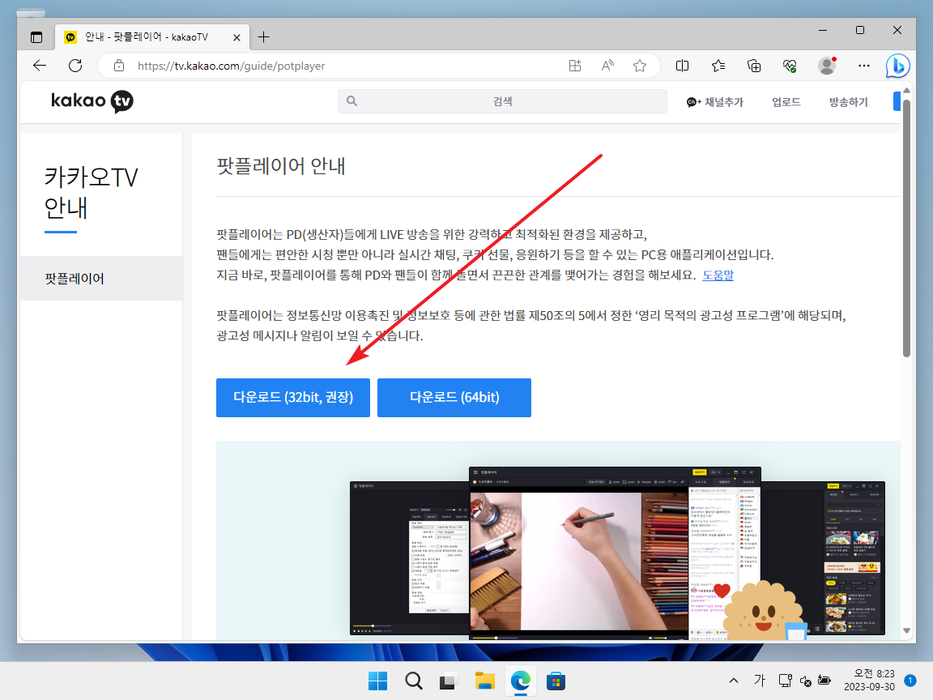Open the Edge profile avatar
Viewport: 933px width, 700px height.
click(x=827, y=66)
